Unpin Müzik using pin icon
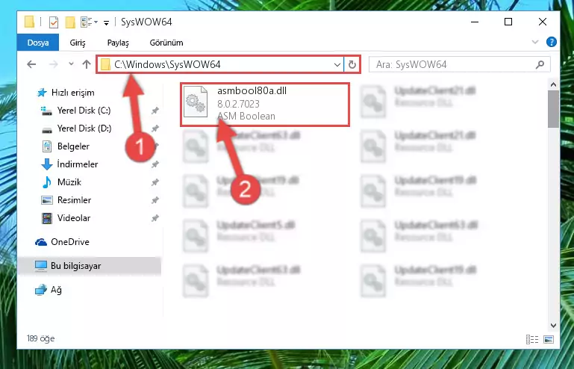 155,182
